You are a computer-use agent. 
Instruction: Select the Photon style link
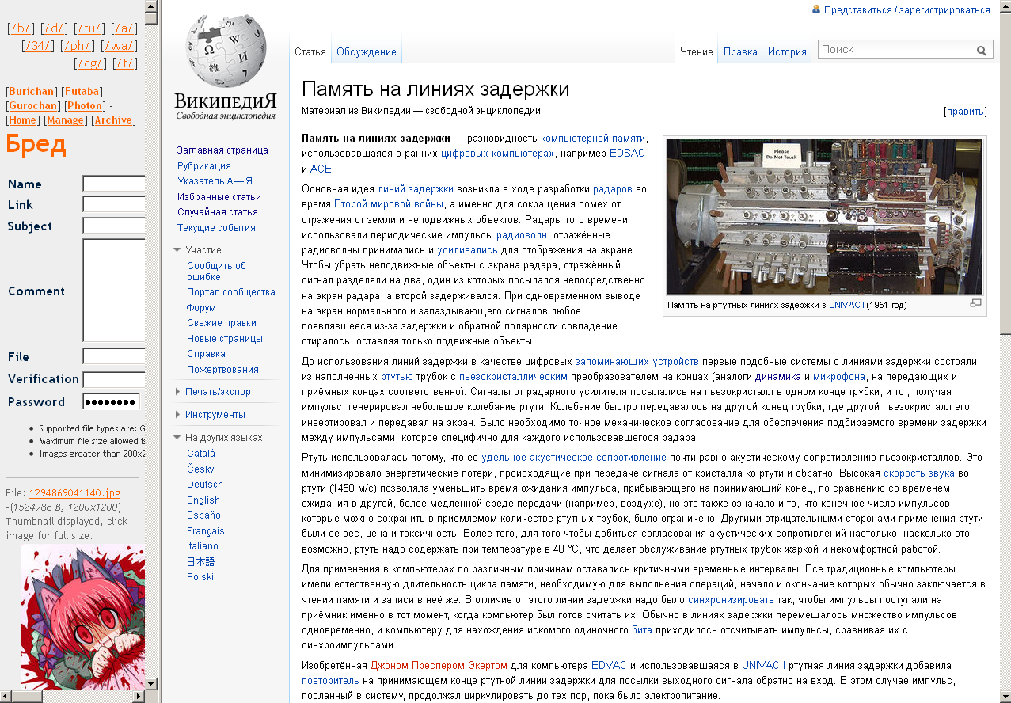click(85, 106)
